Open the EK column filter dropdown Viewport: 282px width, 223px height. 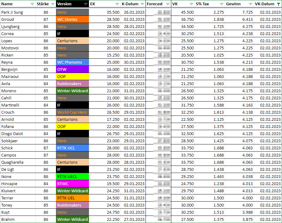(x=117, y=4)
